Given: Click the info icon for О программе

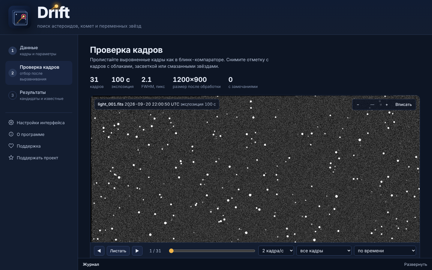Looking at the screenshot, I should (11, 134).
